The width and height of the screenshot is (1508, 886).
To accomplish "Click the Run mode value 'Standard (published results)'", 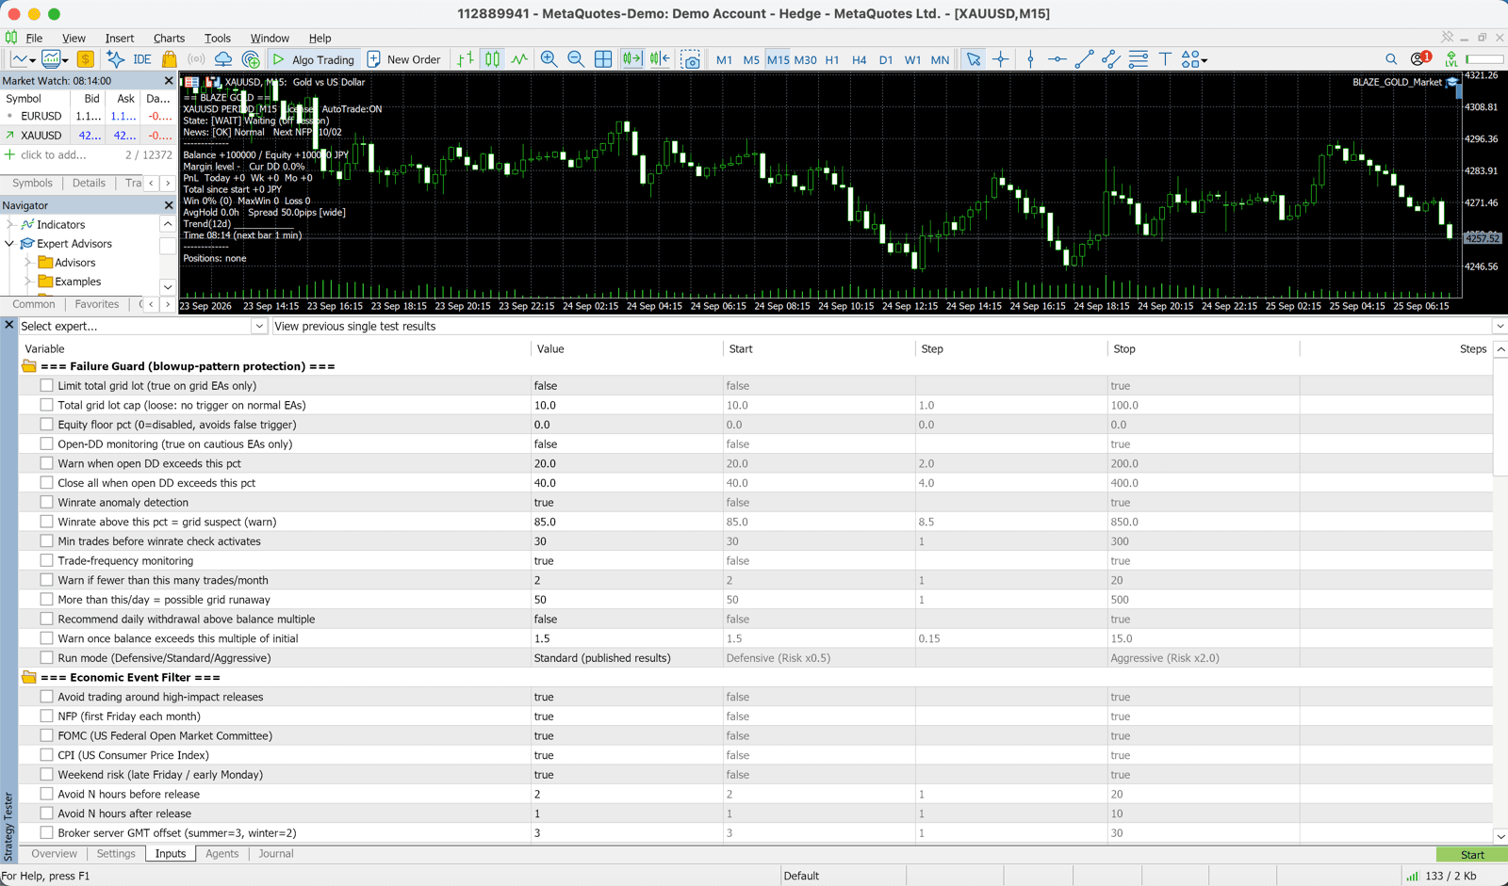I will [602, 657].
